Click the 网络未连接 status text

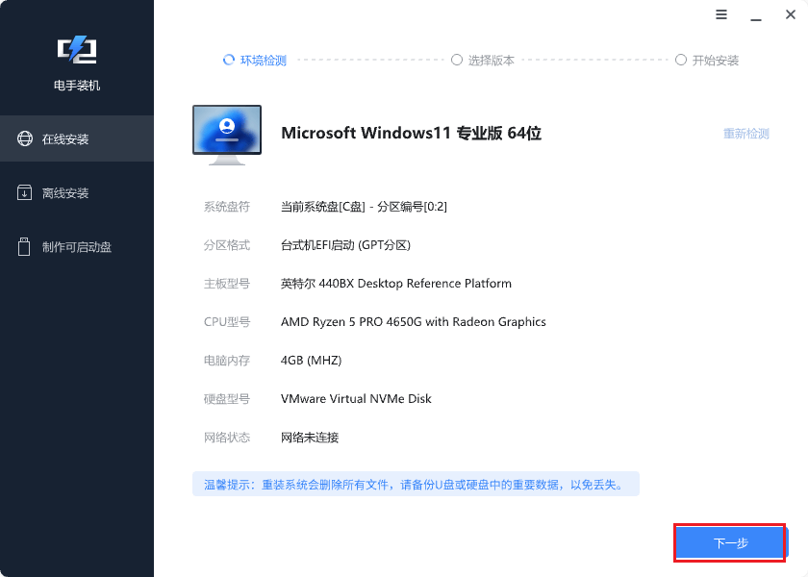(311, 437)
